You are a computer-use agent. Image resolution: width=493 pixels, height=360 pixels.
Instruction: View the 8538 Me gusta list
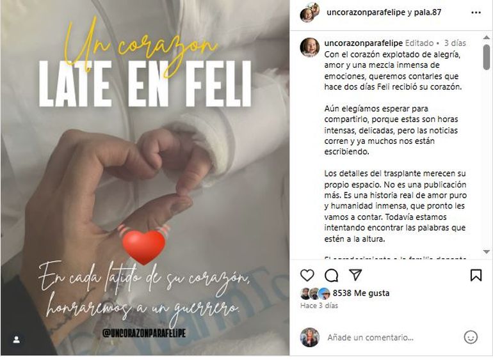click(361, 293)
